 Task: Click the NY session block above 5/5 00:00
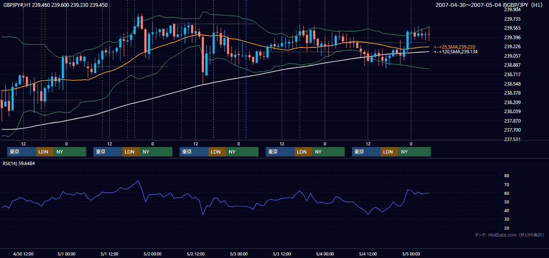click(415, 152)
